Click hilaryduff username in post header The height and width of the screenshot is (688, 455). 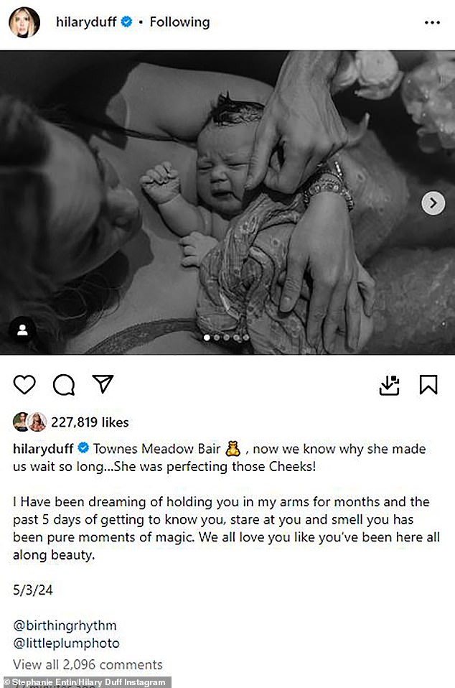click(x=87, y=22)
